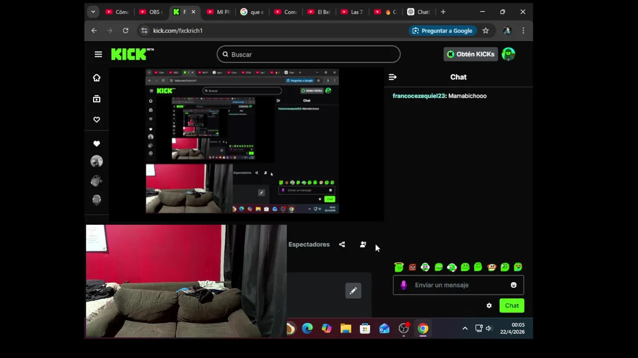
Task: Go to Kick home via sidebar house icon
Action: tap(97, 78)
